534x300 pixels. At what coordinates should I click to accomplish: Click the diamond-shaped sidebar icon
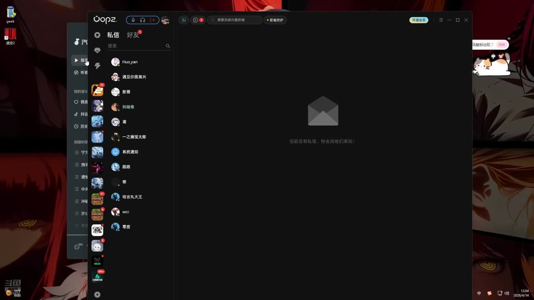pyautogui.click(x=97, y=50)
